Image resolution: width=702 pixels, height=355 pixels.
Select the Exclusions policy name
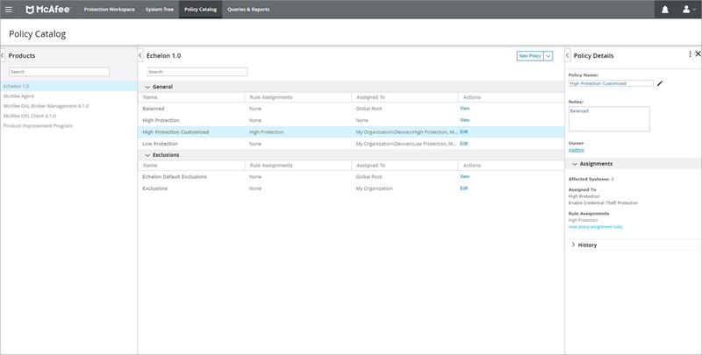(155, 188)
